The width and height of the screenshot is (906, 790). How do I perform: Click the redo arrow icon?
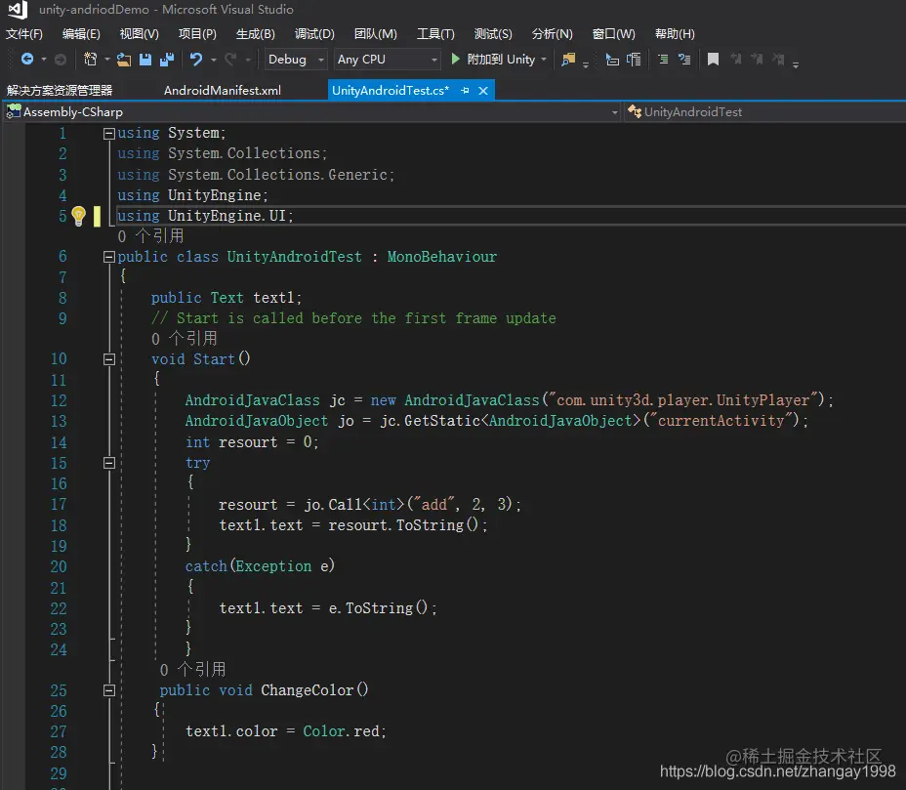click(x=230, y=59)
